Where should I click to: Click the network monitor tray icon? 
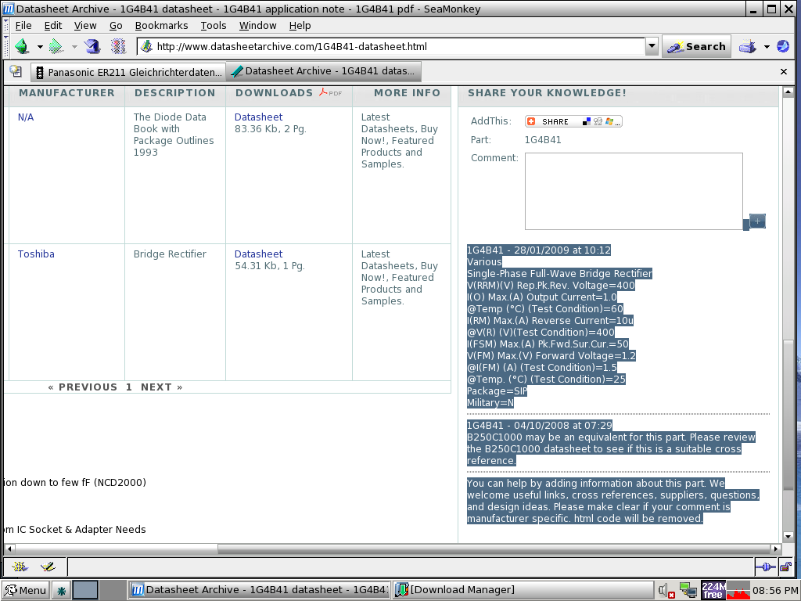(688, 591)
